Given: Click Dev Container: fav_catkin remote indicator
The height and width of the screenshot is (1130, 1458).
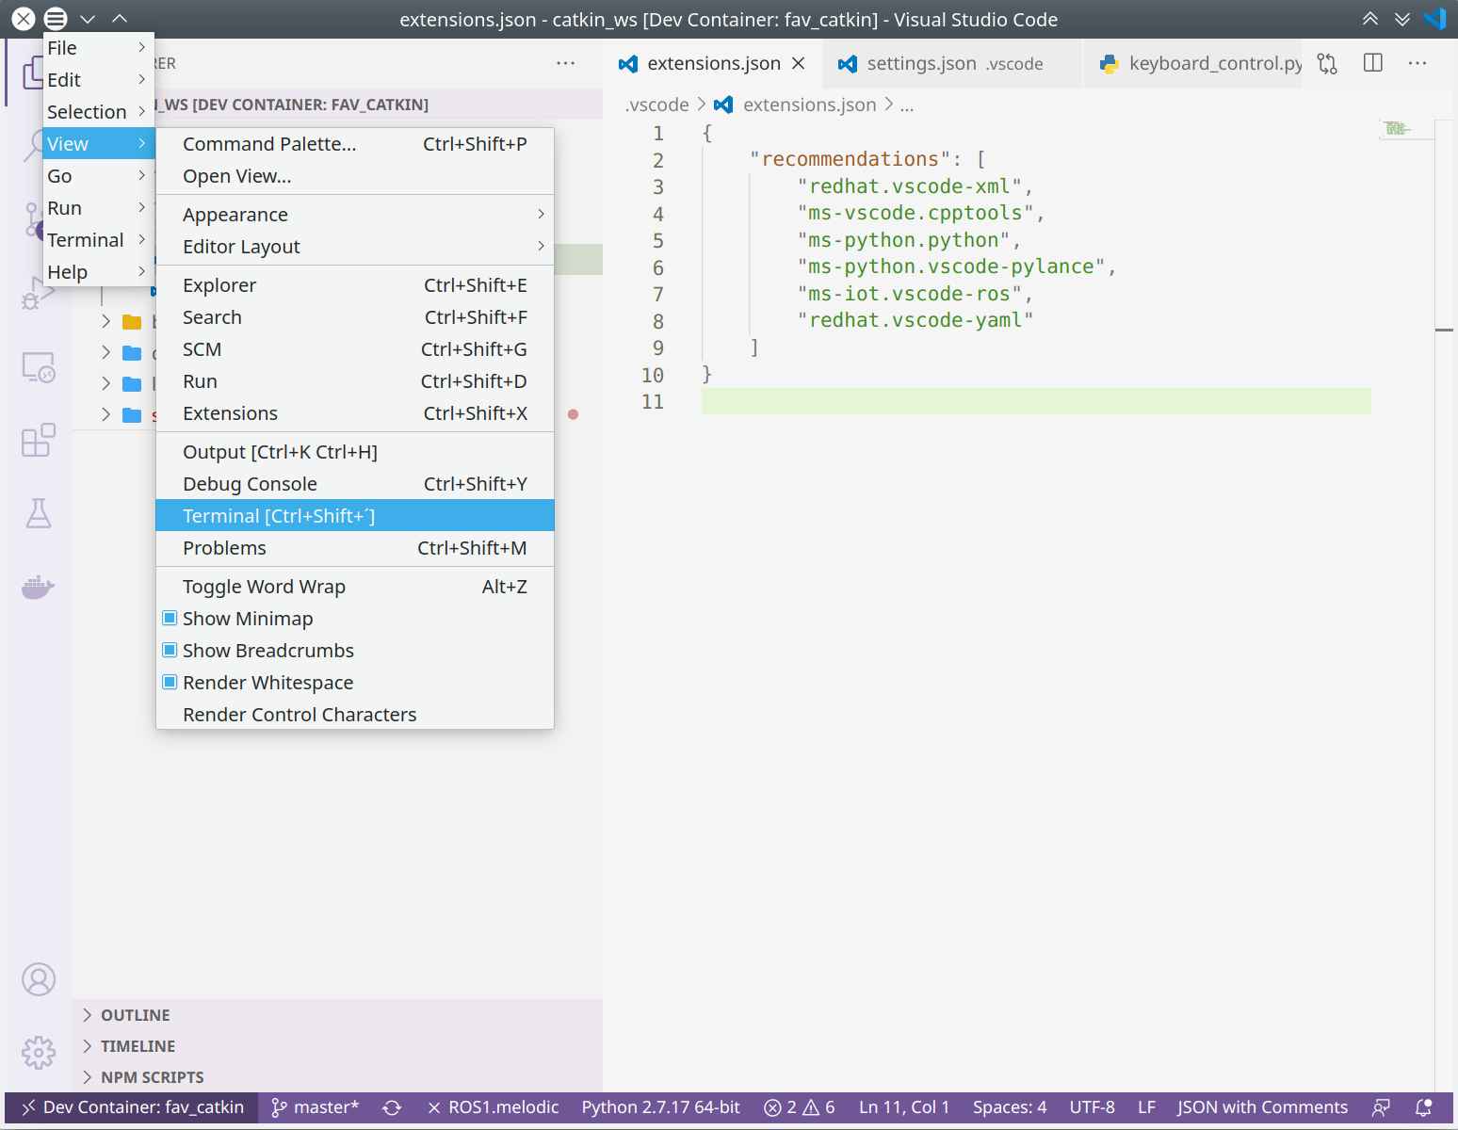Looking at the screenshot, I should pyautogui.click(x=132, y=1107).
